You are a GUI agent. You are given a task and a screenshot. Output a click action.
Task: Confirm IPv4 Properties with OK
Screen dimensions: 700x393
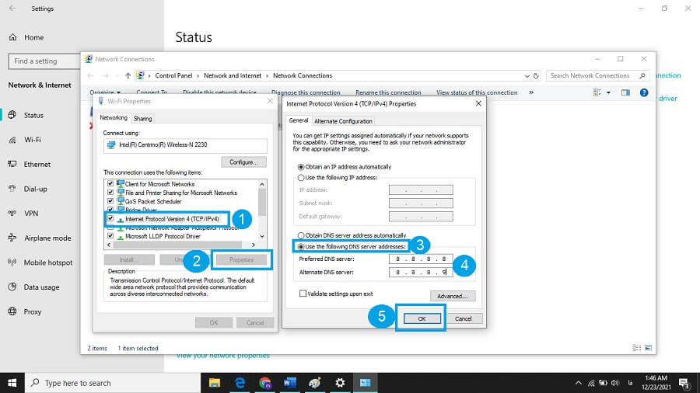click(422, 318)
